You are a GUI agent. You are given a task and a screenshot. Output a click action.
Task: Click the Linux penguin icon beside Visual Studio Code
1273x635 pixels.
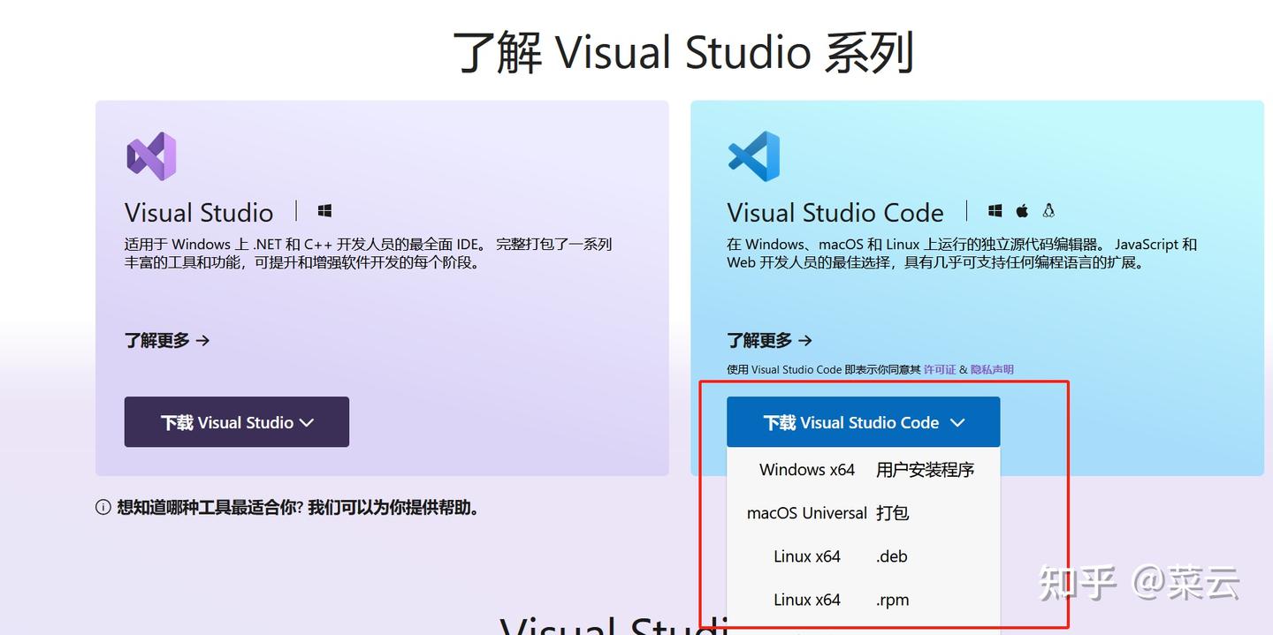tap(1048, 210)
